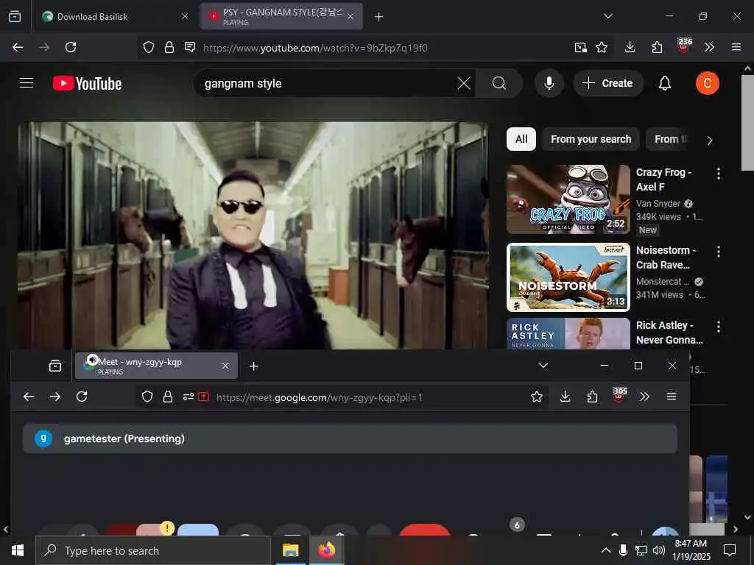
Task: Click the YouTube page vertical scrollbar thumb
Action: click(x=747, y=123)
